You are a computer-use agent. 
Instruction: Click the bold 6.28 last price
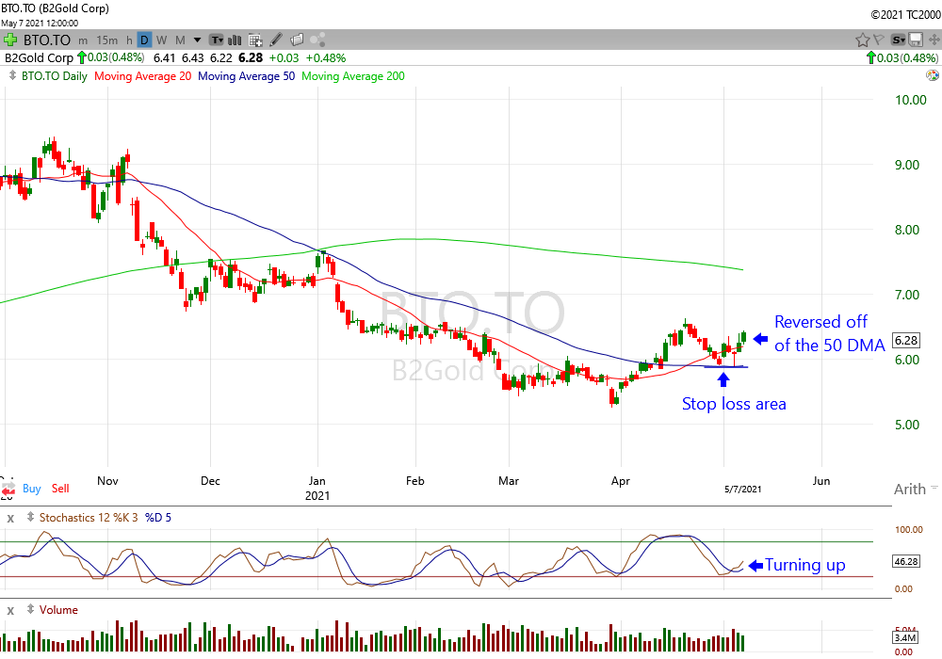coord(251,58)
